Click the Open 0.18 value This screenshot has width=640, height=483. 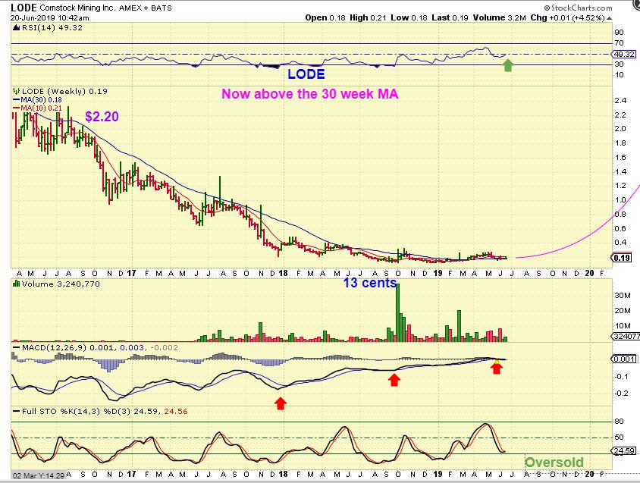pos(325,18)
